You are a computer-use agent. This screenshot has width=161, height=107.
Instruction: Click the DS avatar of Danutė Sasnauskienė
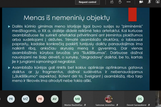coord(140,99)
